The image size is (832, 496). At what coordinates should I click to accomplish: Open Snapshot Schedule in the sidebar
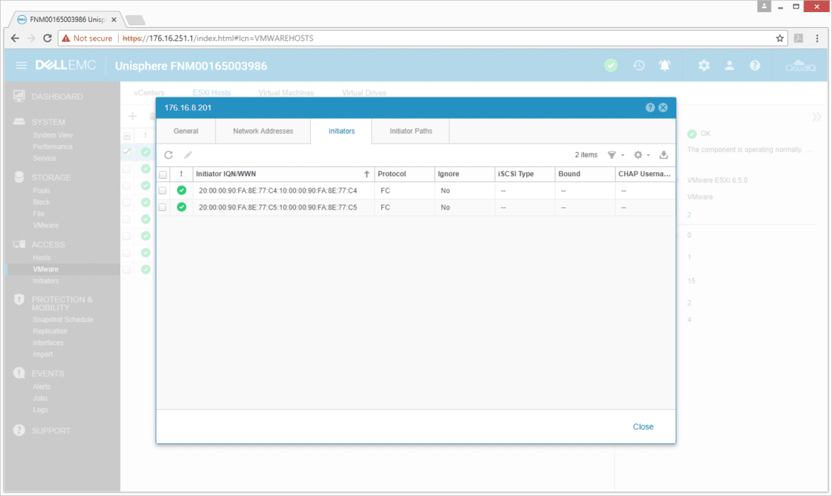click(63, 319)
